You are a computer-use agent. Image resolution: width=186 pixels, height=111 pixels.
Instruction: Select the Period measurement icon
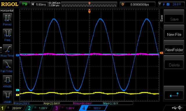coord(7,18)
